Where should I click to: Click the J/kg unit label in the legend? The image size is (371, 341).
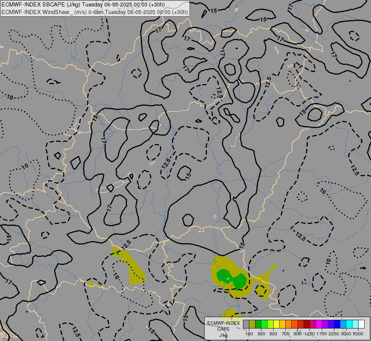(x=223, y=335)
